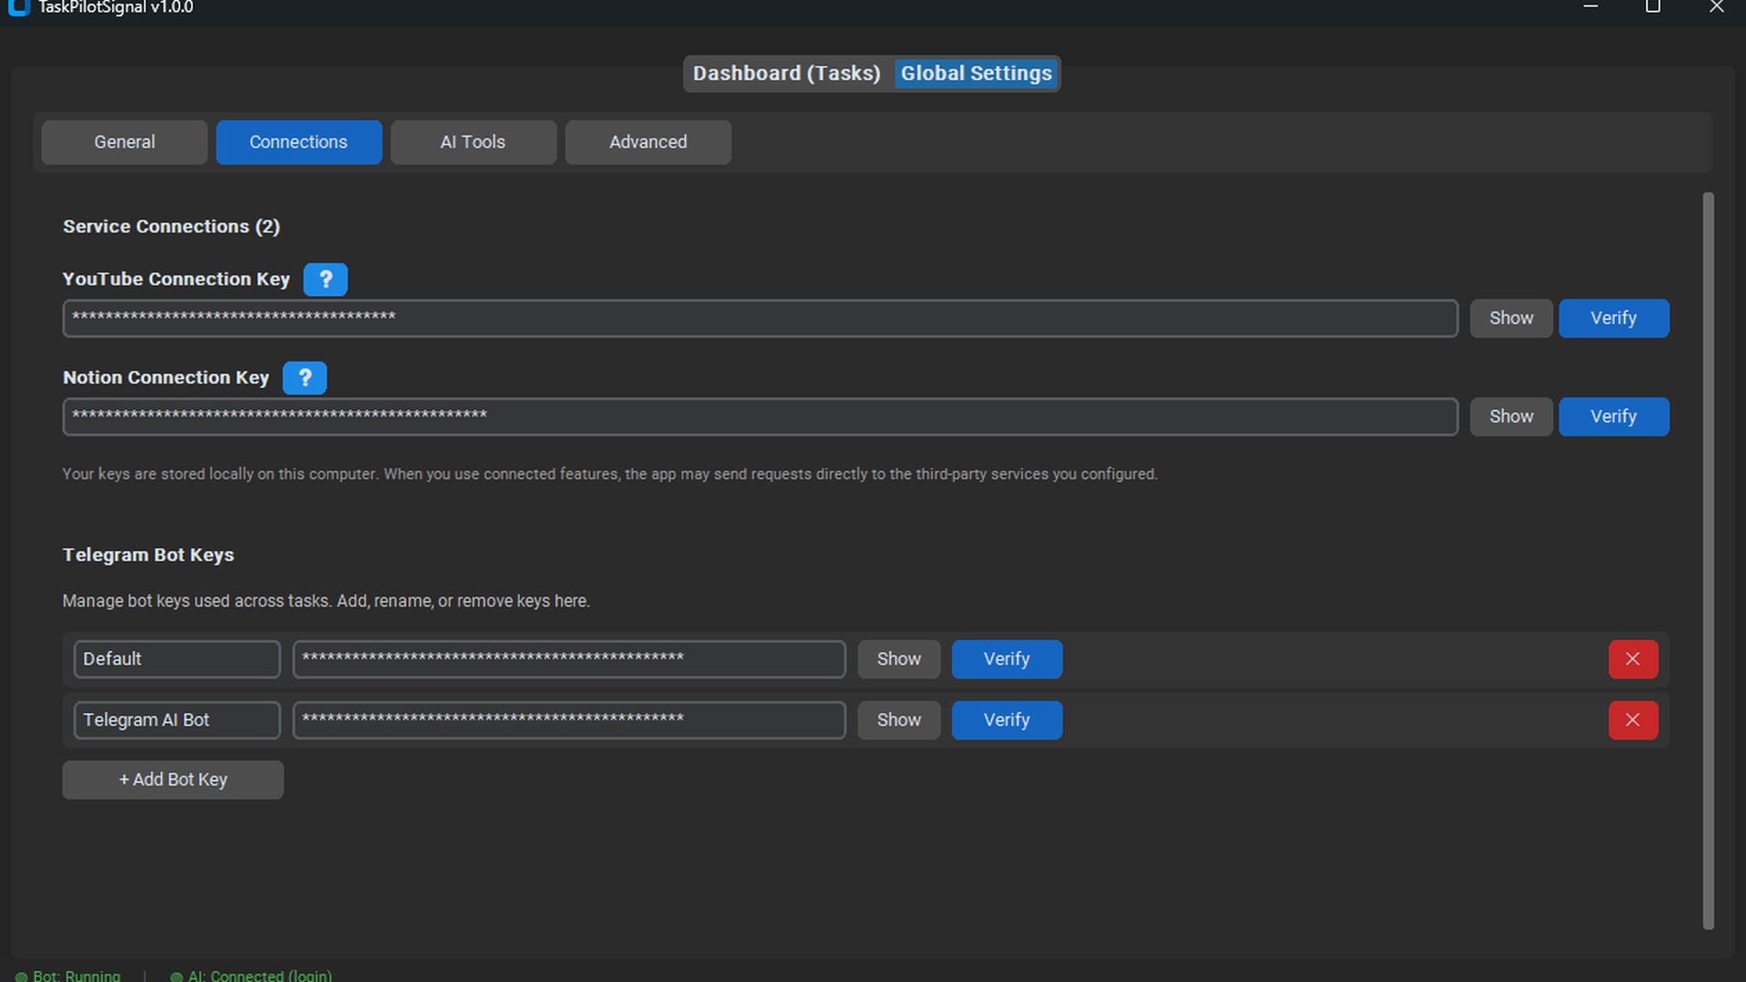
Task: Go to the Advanced tab
Action: click(x=647, y=142)
